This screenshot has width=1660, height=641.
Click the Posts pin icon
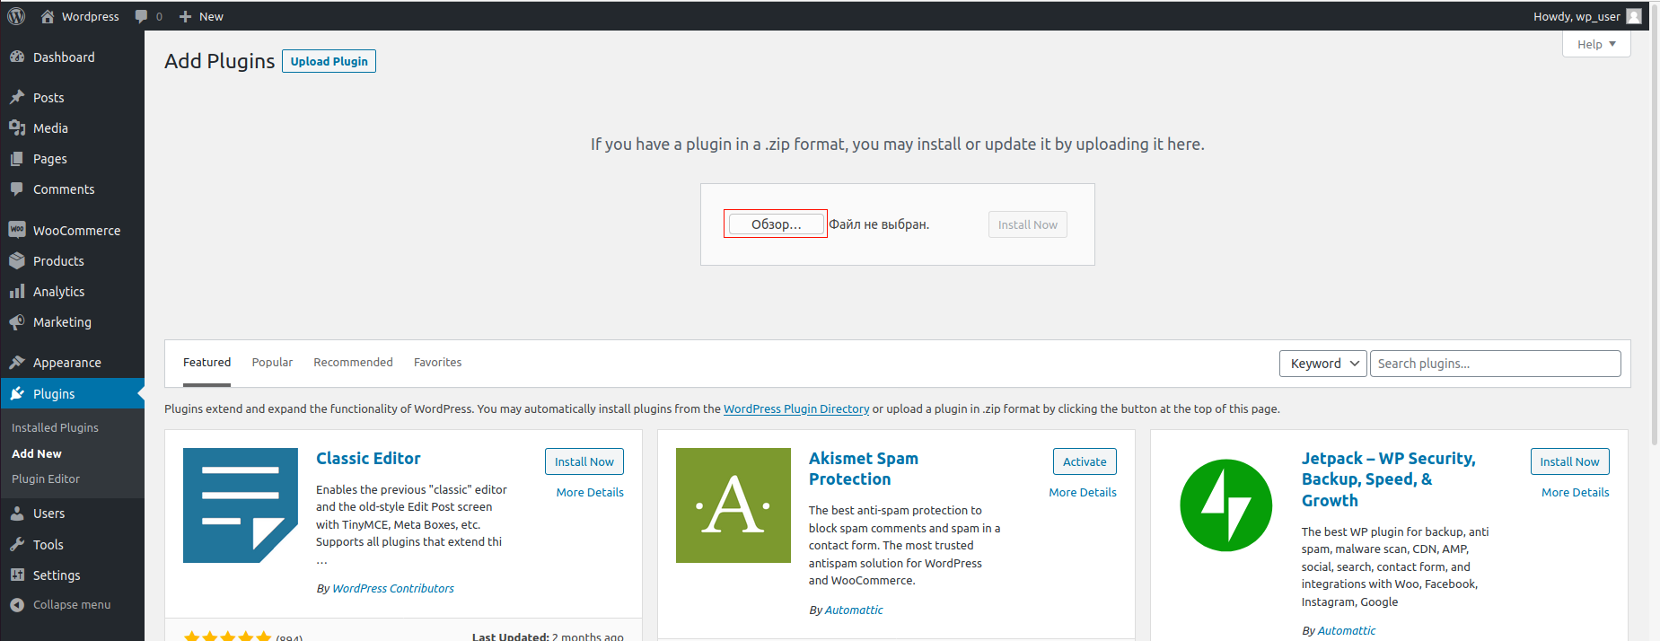point(17,97)
